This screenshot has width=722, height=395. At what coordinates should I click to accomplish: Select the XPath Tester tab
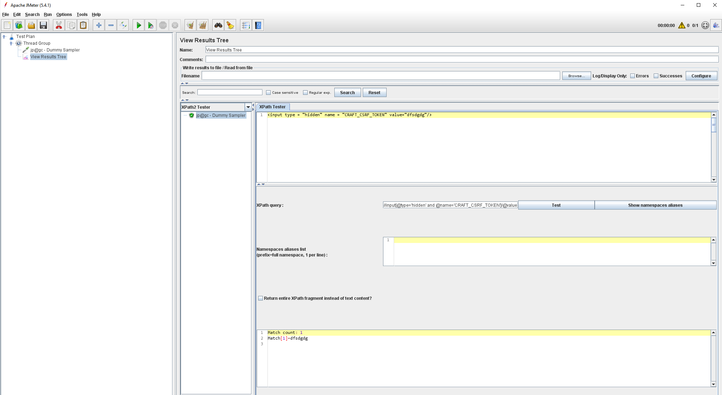pos(272,107)
